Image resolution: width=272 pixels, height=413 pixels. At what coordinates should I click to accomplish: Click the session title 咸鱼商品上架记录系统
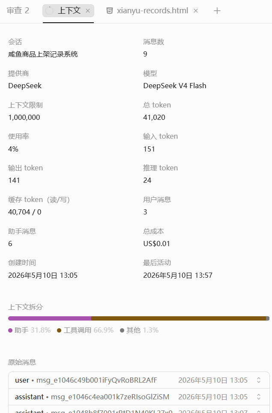[43, 54]
